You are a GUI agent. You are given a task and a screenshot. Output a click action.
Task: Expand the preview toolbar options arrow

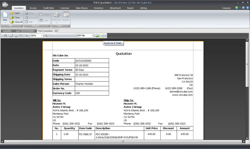coord(105,35)
